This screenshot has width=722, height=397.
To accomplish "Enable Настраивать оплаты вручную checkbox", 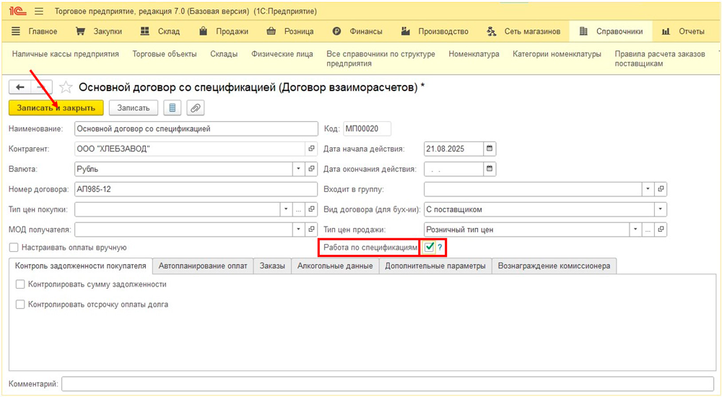I will [14, 248].
